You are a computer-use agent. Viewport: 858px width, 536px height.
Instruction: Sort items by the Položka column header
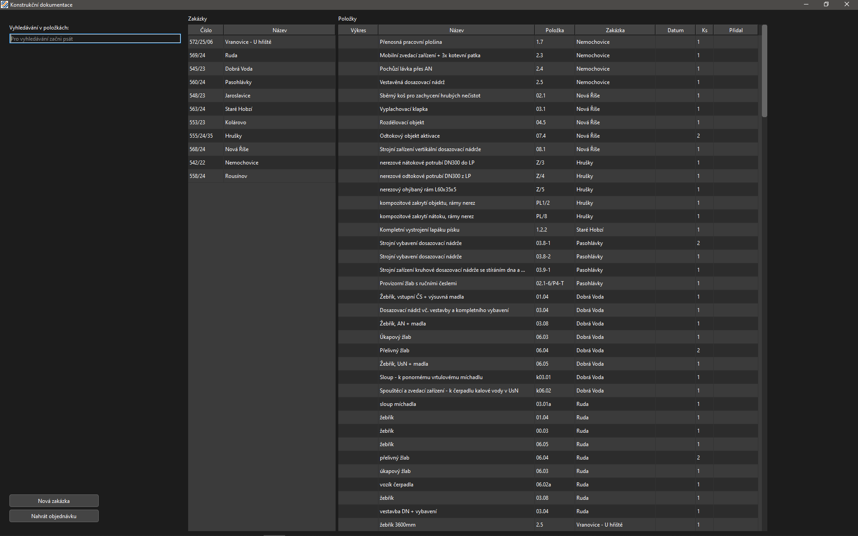(x=554, y=30)
